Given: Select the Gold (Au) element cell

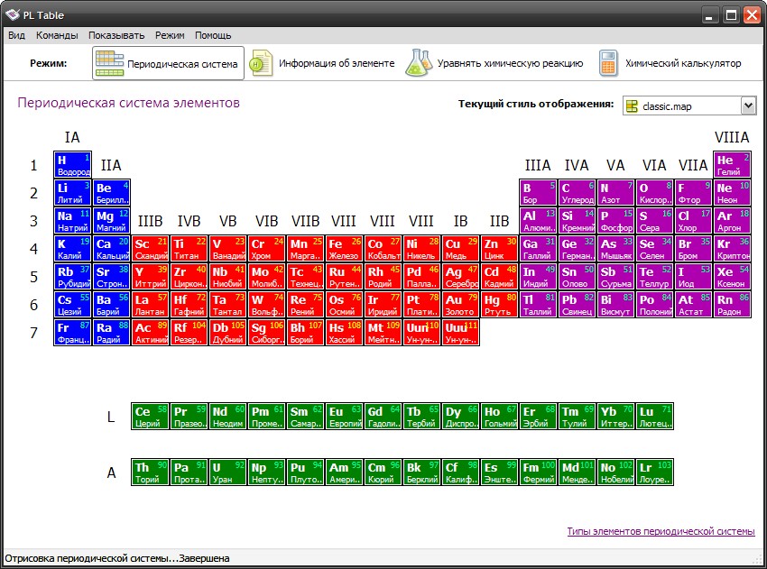Looking at the screenshot, I should point(461,305).
